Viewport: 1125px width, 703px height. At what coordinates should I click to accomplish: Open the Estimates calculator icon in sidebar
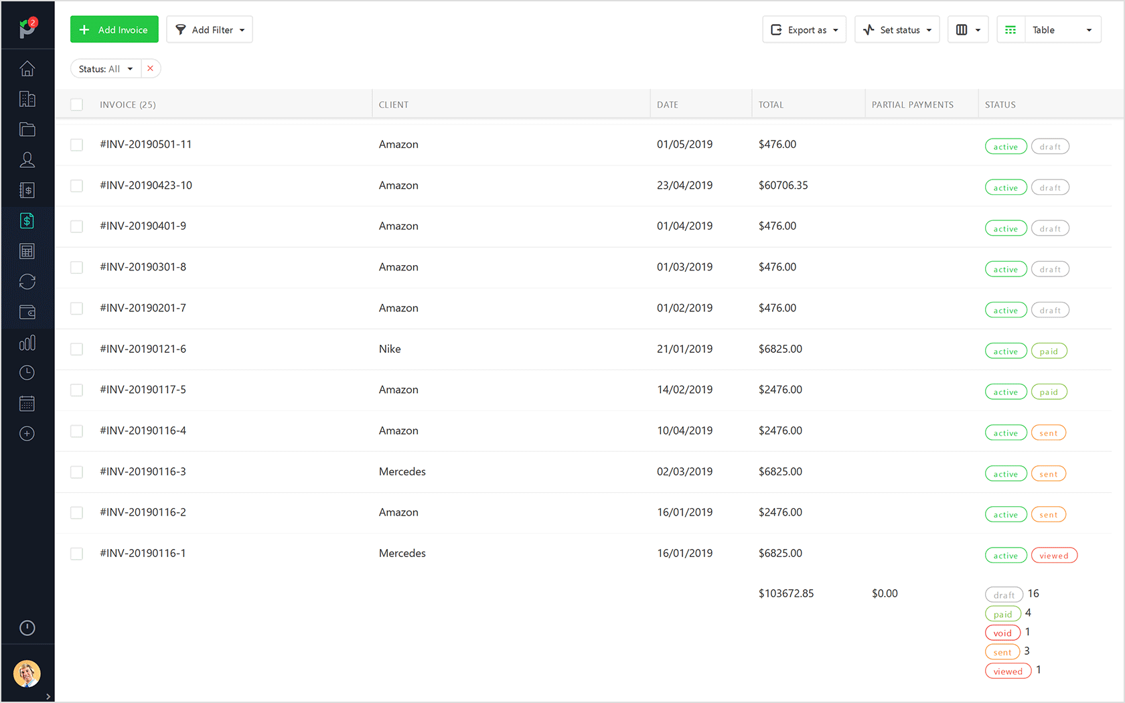coord(27,250)
